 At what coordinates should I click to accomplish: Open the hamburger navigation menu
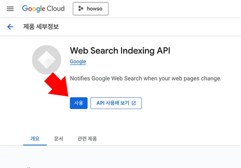(x=10, y=9)
